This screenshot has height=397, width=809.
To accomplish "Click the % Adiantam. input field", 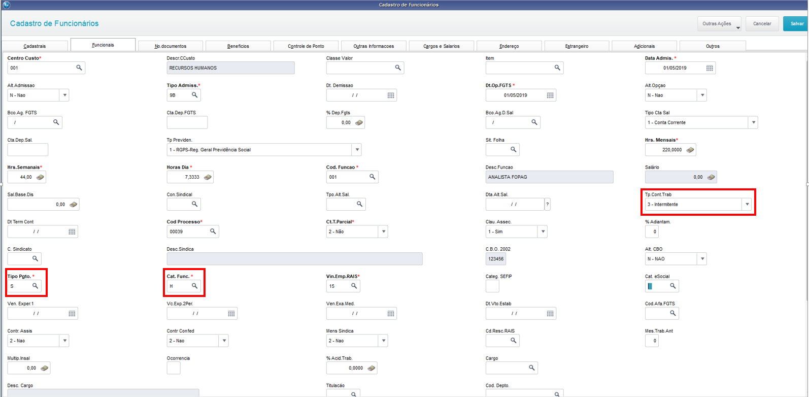I will (652, 231).
